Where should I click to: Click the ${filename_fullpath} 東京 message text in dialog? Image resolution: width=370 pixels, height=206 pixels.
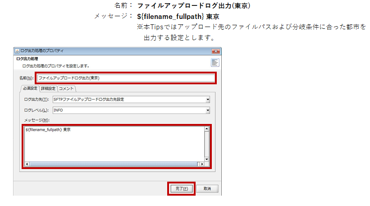coord(48,130)
